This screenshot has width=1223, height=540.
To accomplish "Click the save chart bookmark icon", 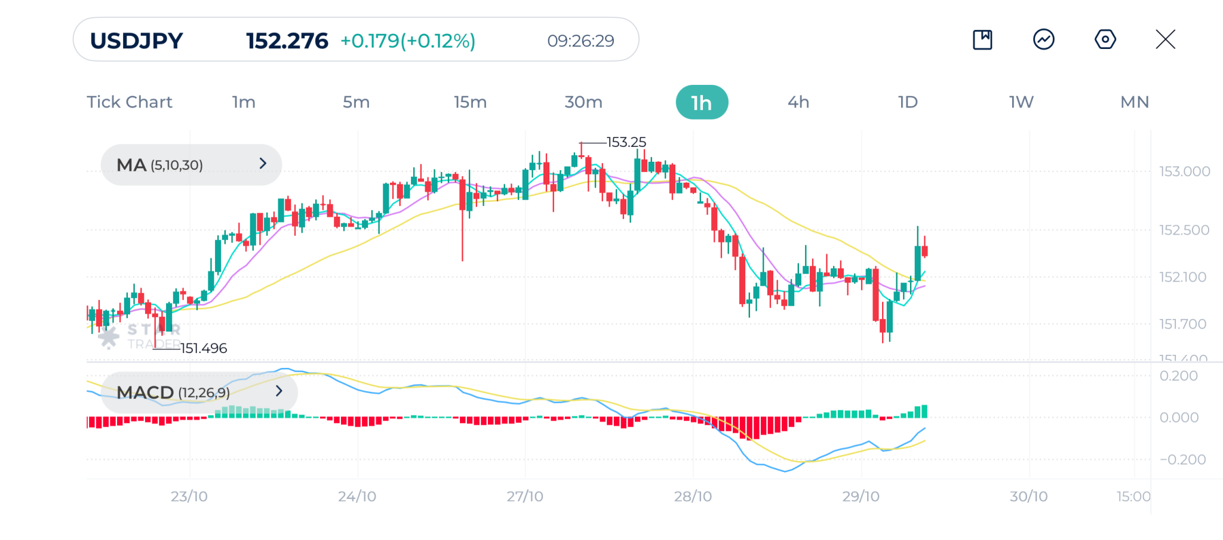I will (982, 40).
